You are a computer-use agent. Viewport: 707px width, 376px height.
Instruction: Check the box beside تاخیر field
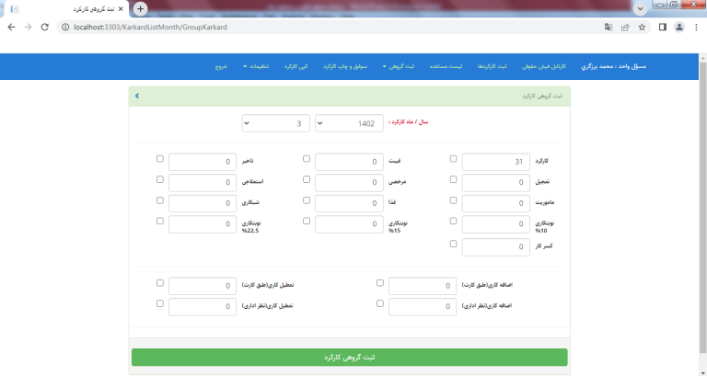click(x=160, y=159)
